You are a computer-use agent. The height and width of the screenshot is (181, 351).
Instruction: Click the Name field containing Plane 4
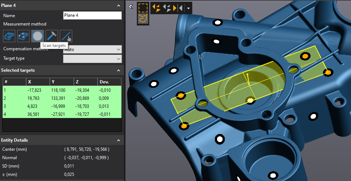point(92,15)
